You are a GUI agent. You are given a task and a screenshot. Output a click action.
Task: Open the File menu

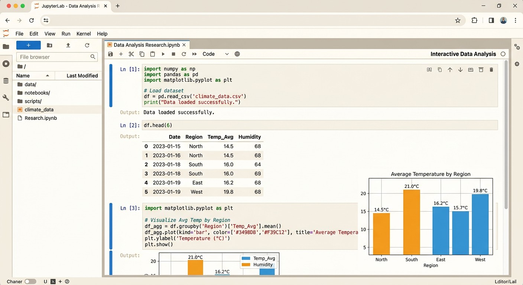click(x=19, y=33)
